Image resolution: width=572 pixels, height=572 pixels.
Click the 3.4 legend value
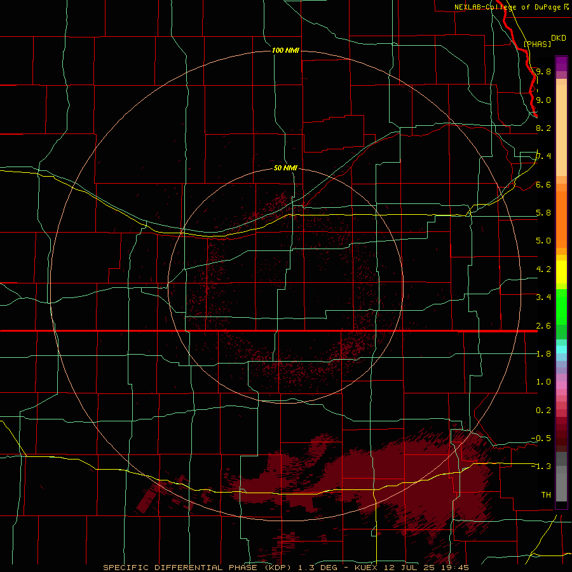click(543, 297)
